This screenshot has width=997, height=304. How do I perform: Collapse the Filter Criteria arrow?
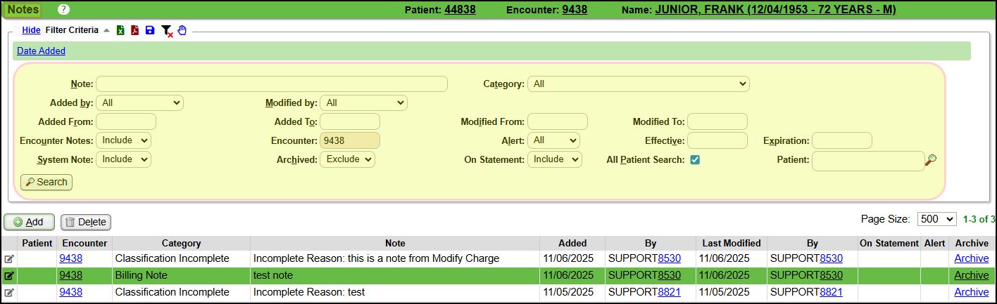click(x=106, y=30)
